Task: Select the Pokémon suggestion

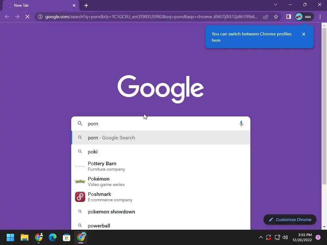Action: (161, 182)
